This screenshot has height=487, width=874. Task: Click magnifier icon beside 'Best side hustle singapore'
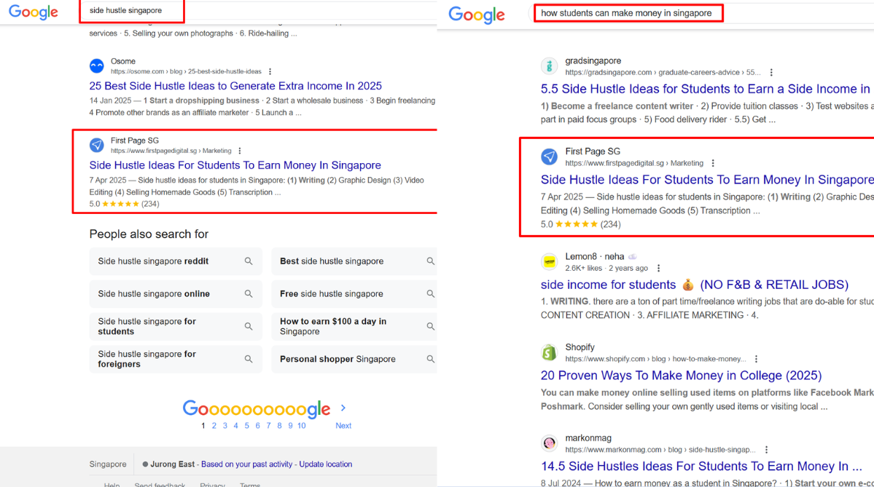(430, 261)
